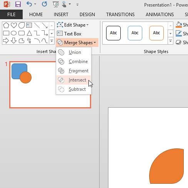
Task: Choose Subtract from Merge Shapes menu
Action: pos(74,89)
